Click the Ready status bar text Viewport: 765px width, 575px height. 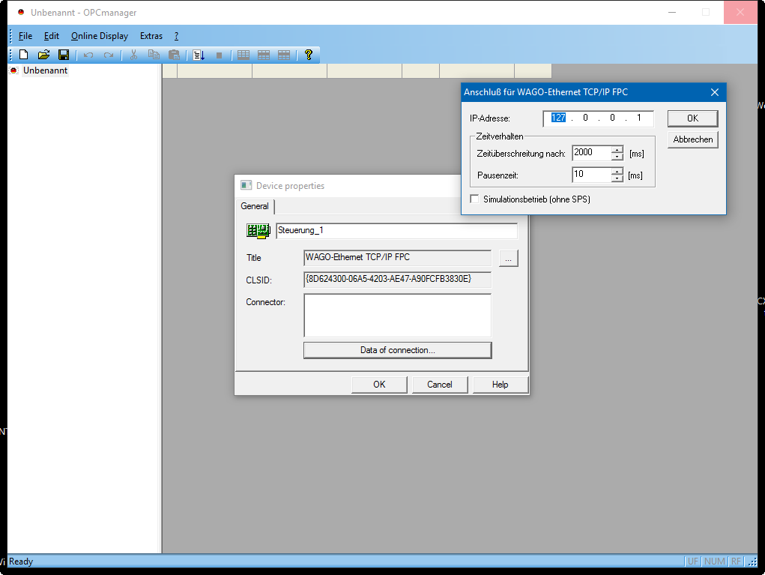21,562
